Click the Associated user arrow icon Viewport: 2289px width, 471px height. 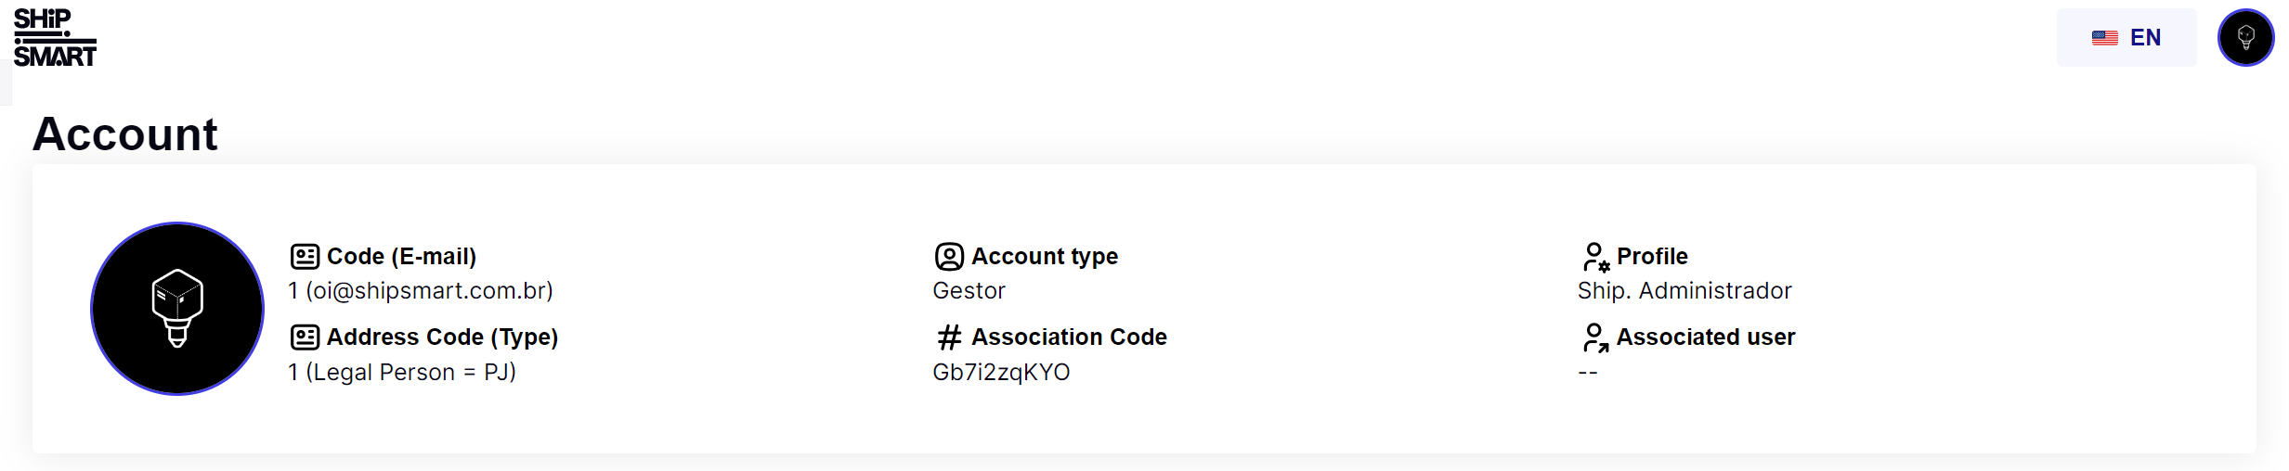click(x=1595, y=337)
